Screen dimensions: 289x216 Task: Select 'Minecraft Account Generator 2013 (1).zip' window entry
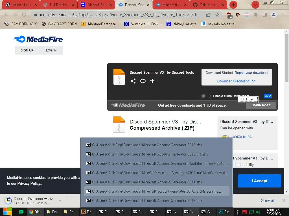(157, 154)
